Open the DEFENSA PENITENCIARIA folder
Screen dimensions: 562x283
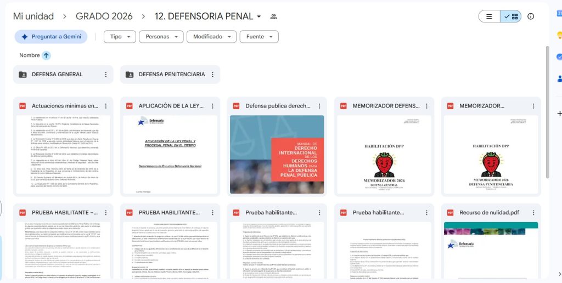coord(170,75)
